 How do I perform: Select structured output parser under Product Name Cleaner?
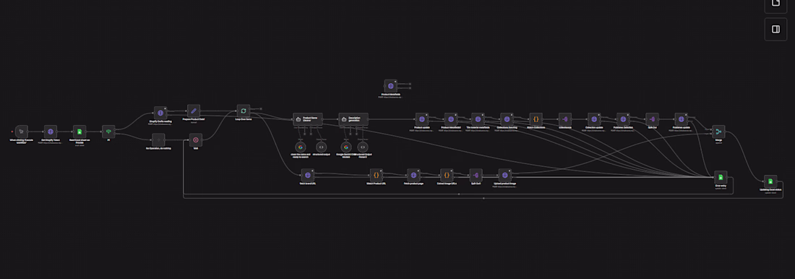(x=321, y=147)
